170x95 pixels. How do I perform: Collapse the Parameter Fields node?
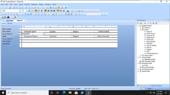[x=138, y=63]
